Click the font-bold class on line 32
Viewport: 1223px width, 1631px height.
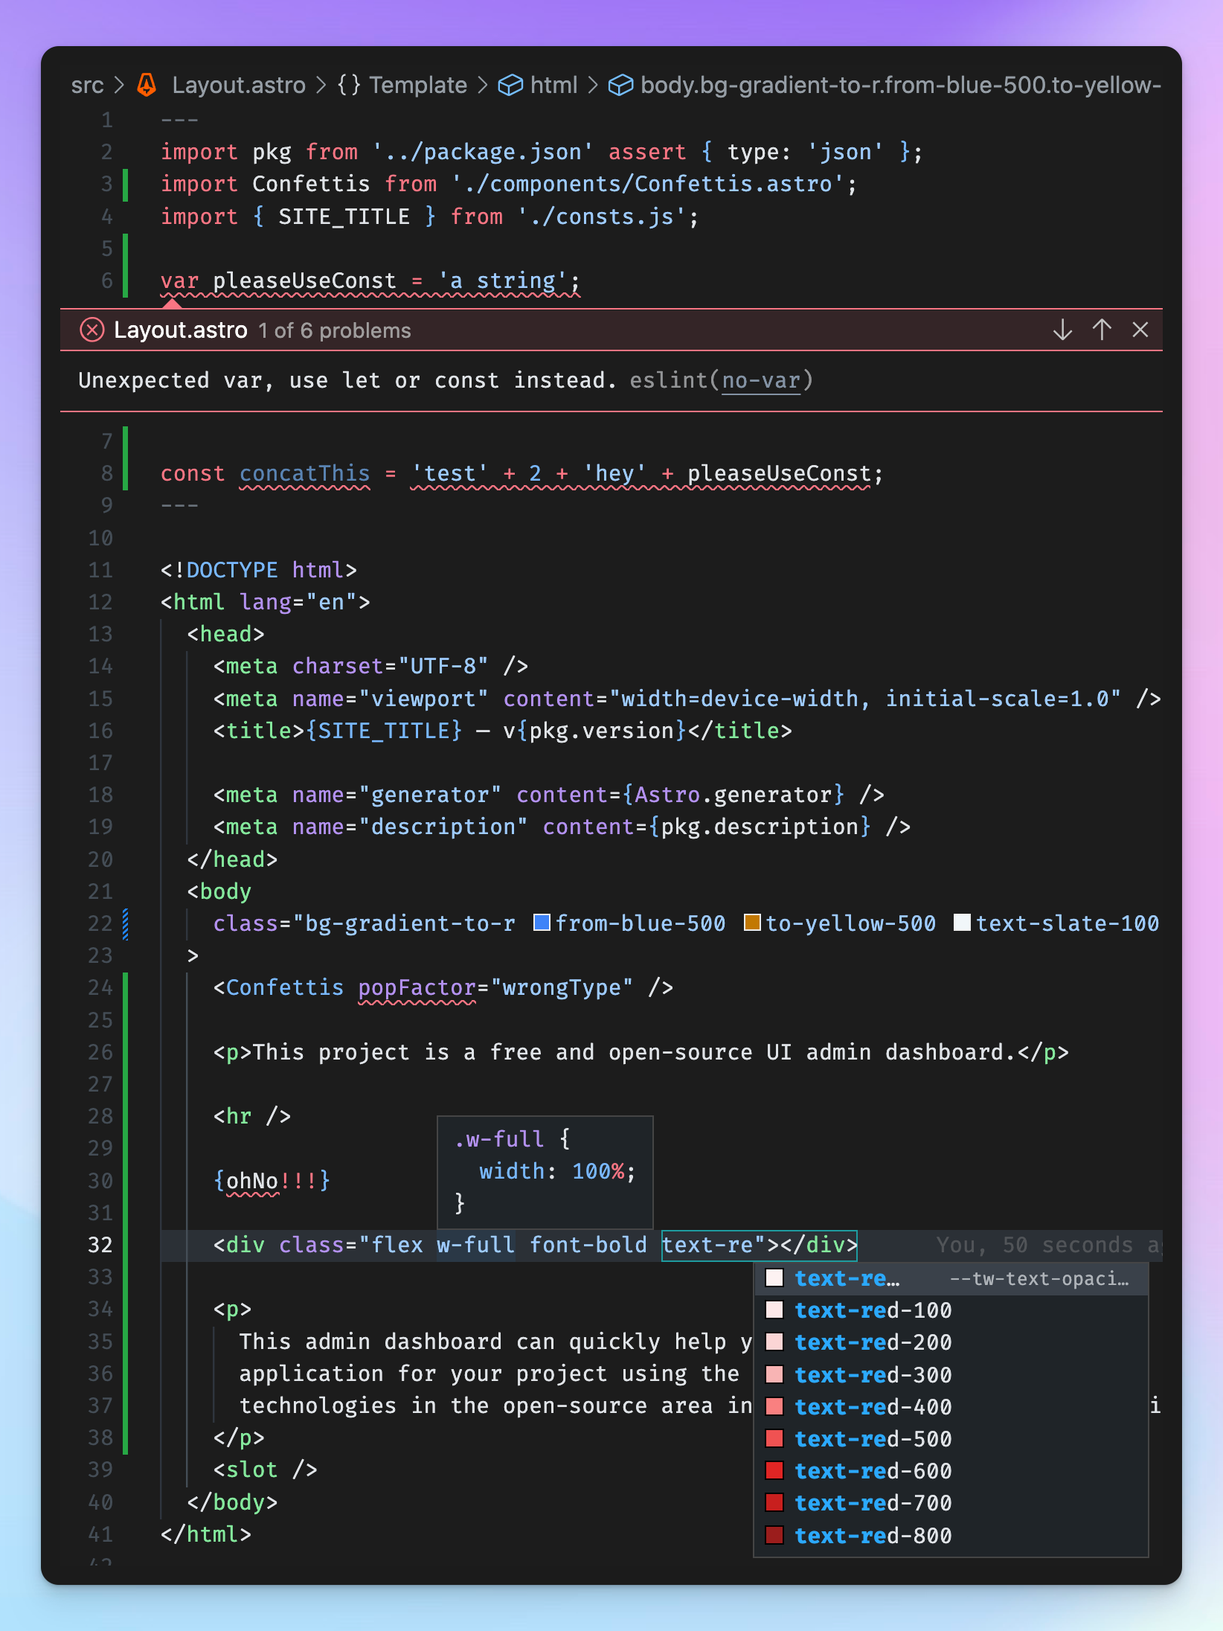click(588, 1245)
